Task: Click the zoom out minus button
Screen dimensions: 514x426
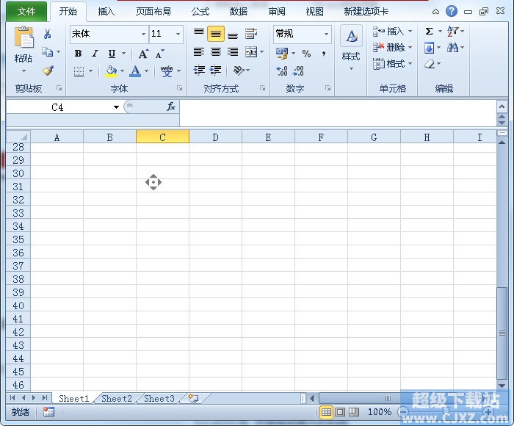Action: 404,412
